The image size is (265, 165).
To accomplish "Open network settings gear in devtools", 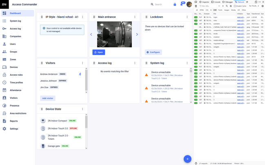I will pos(263,6).
